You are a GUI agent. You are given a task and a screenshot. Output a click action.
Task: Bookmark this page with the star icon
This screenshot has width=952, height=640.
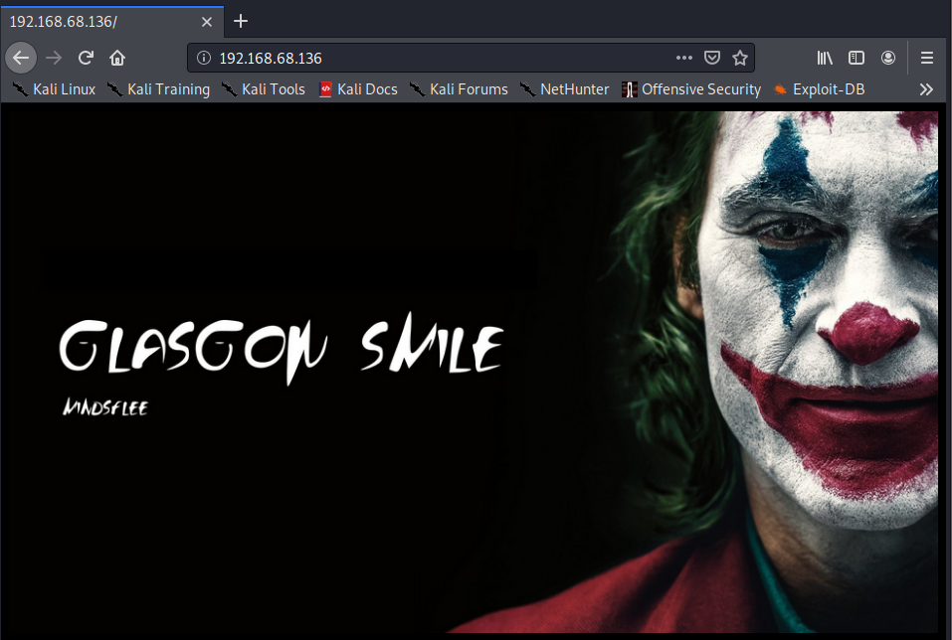point(739,58)
